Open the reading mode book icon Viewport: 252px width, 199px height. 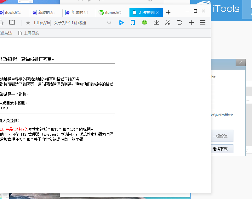tap(12, 23)
